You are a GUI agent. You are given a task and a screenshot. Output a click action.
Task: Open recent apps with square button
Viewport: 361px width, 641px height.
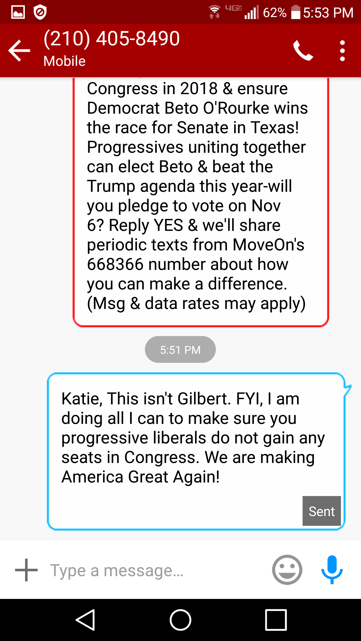(276, 620)
